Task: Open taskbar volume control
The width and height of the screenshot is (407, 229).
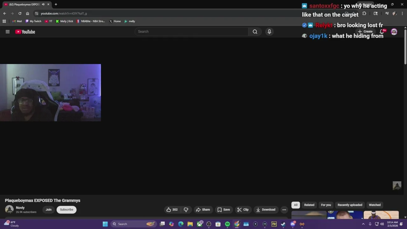Action: point(382,224)
